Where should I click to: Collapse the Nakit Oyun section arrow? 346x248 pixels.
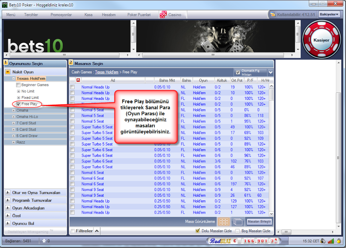(8, 72)
